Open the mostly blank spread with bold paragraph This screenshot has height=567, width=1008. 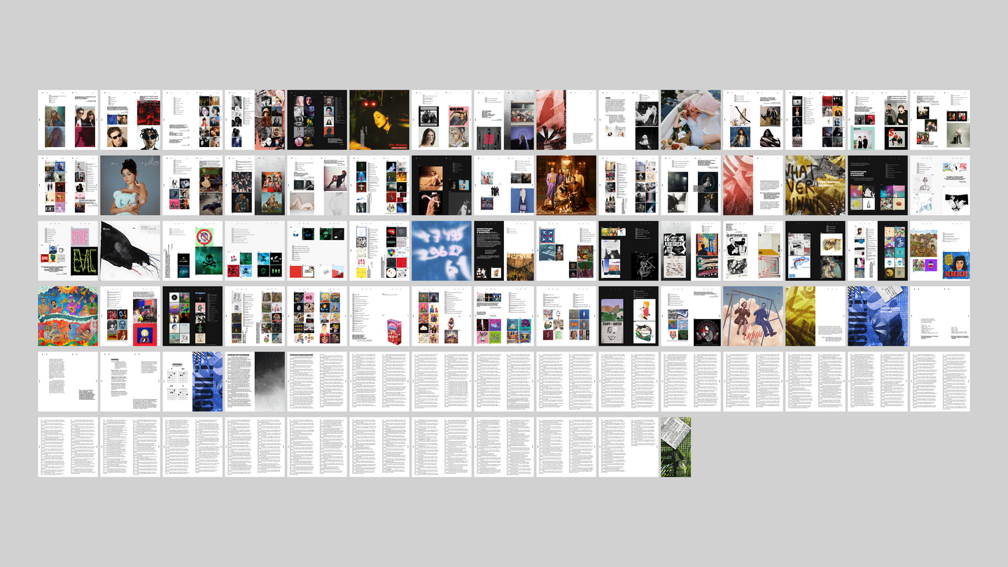(68, 381)
